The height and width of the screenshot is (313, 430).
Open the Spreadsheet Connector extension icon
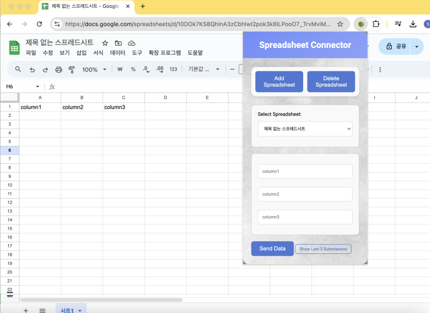361,24
